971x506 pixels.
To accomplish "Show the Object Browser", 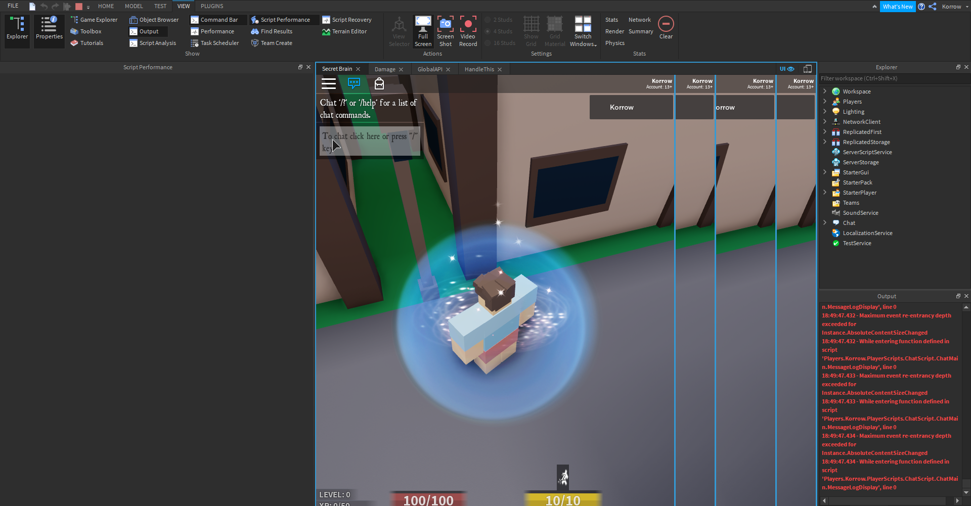I will click(x=154, y=20).
